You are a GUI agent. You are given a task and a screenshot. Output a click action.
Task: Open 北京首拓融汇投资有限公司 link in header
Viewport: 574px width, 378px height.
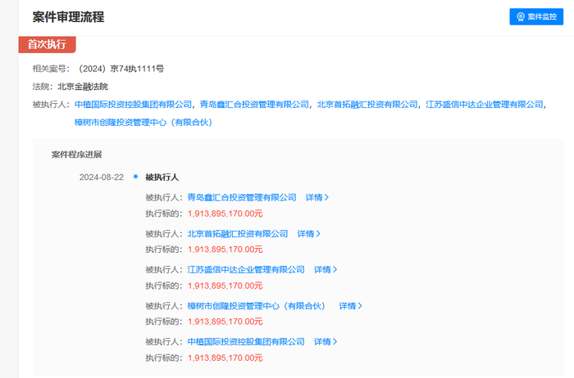point(367,105)
